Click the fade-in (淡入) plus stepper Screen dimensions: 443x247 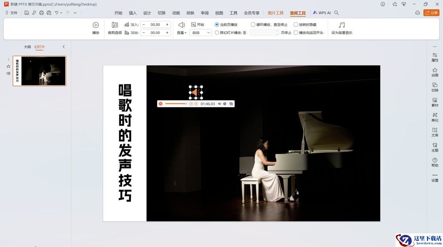167,25
